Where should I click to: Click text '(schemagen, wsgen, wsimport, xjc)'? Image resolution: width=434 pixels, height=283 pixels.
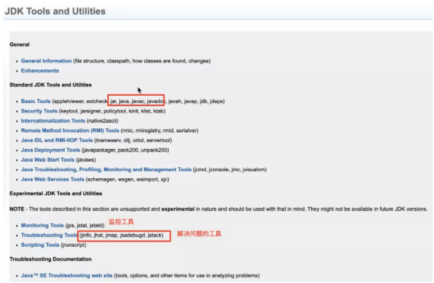click(128, 180)
